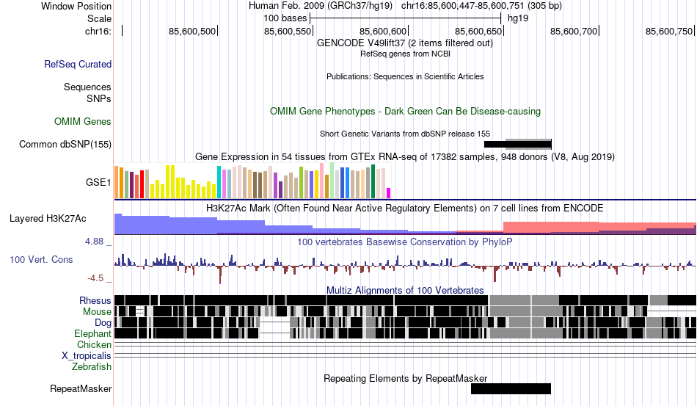Click the RefSeq genes from NCBI title

pyautogui.click(x=405, y=54)
